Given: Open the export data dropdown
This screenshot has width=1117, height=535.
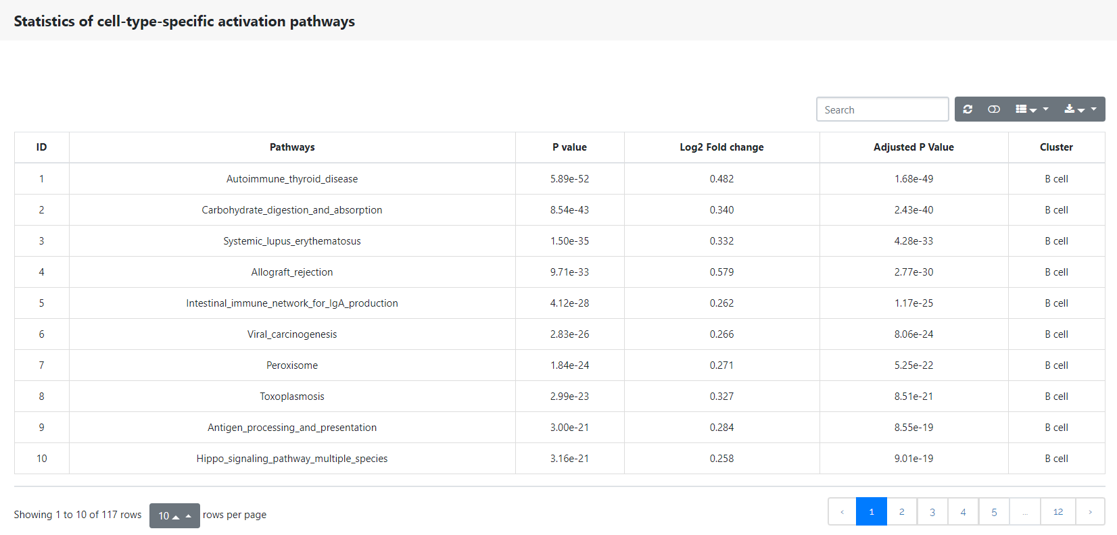Looking at the screenshot, I should pyautogui.click(x=1080, y=109).
